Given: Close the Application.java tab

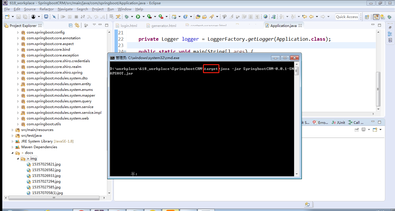Looking at the screenshot, I should (300, 26).
